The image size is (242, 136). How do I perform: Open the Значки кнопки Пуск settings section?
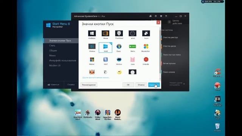coord(61,40)
